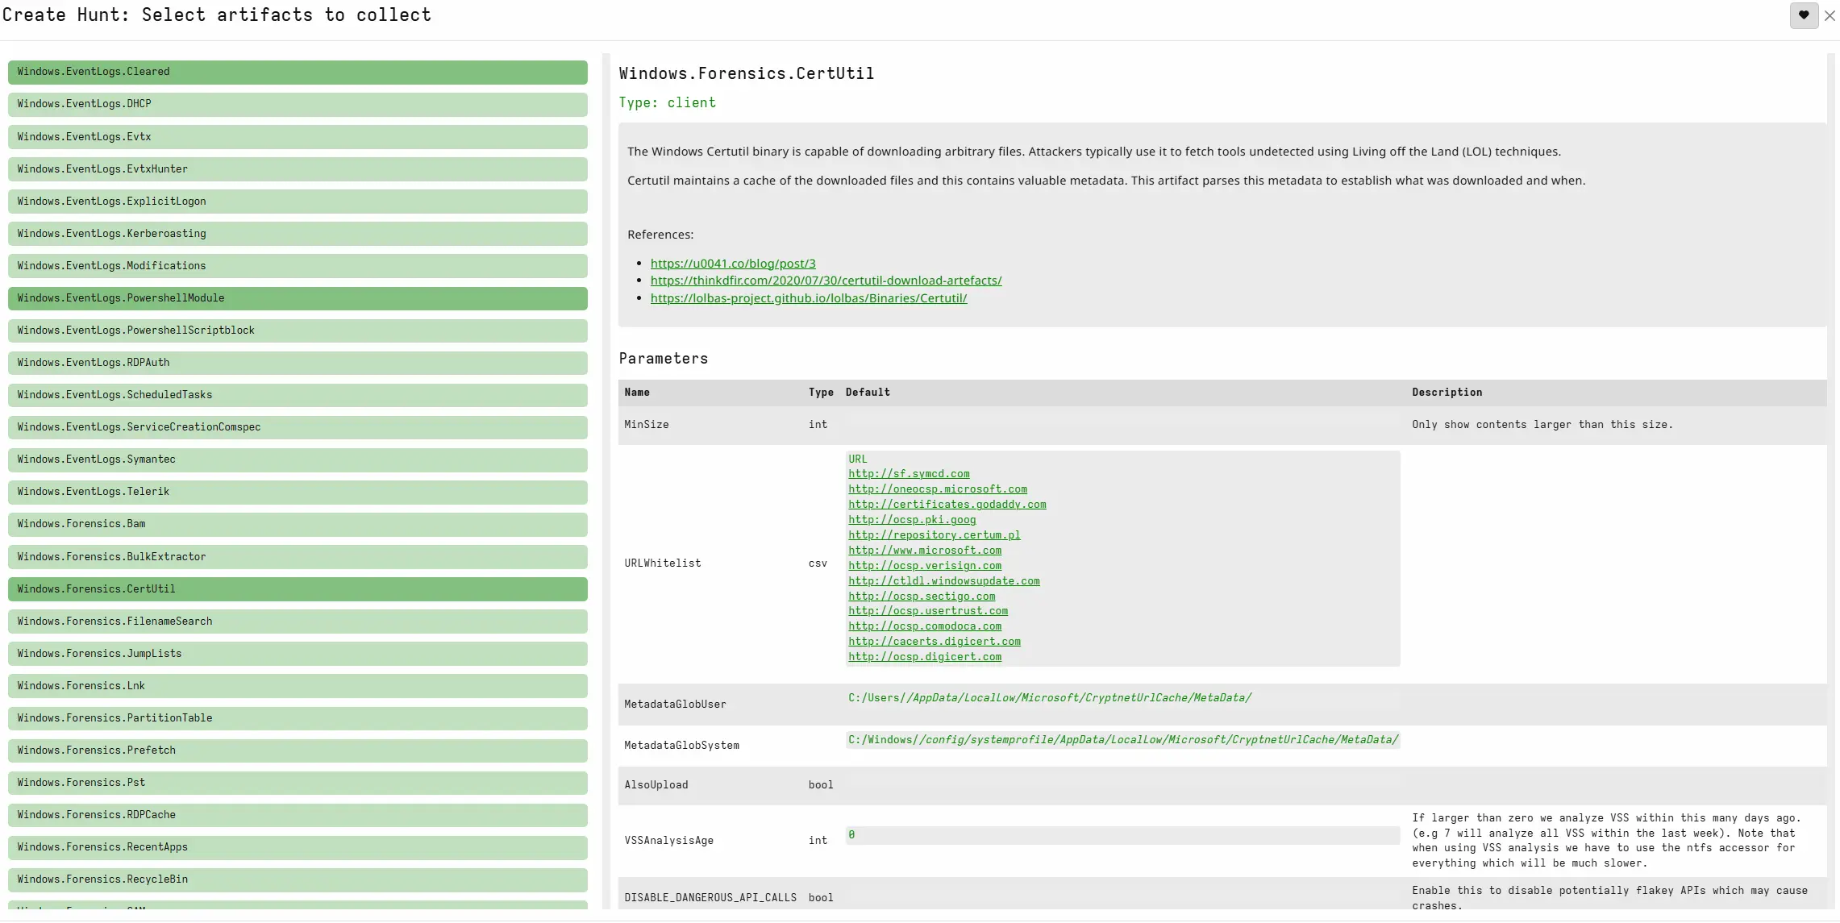Toggle Windows.Forensics.CertUtil artifact selection
Image resolution: width=1840 pixels, height=923 pixels.
click(x=298, y=589)
